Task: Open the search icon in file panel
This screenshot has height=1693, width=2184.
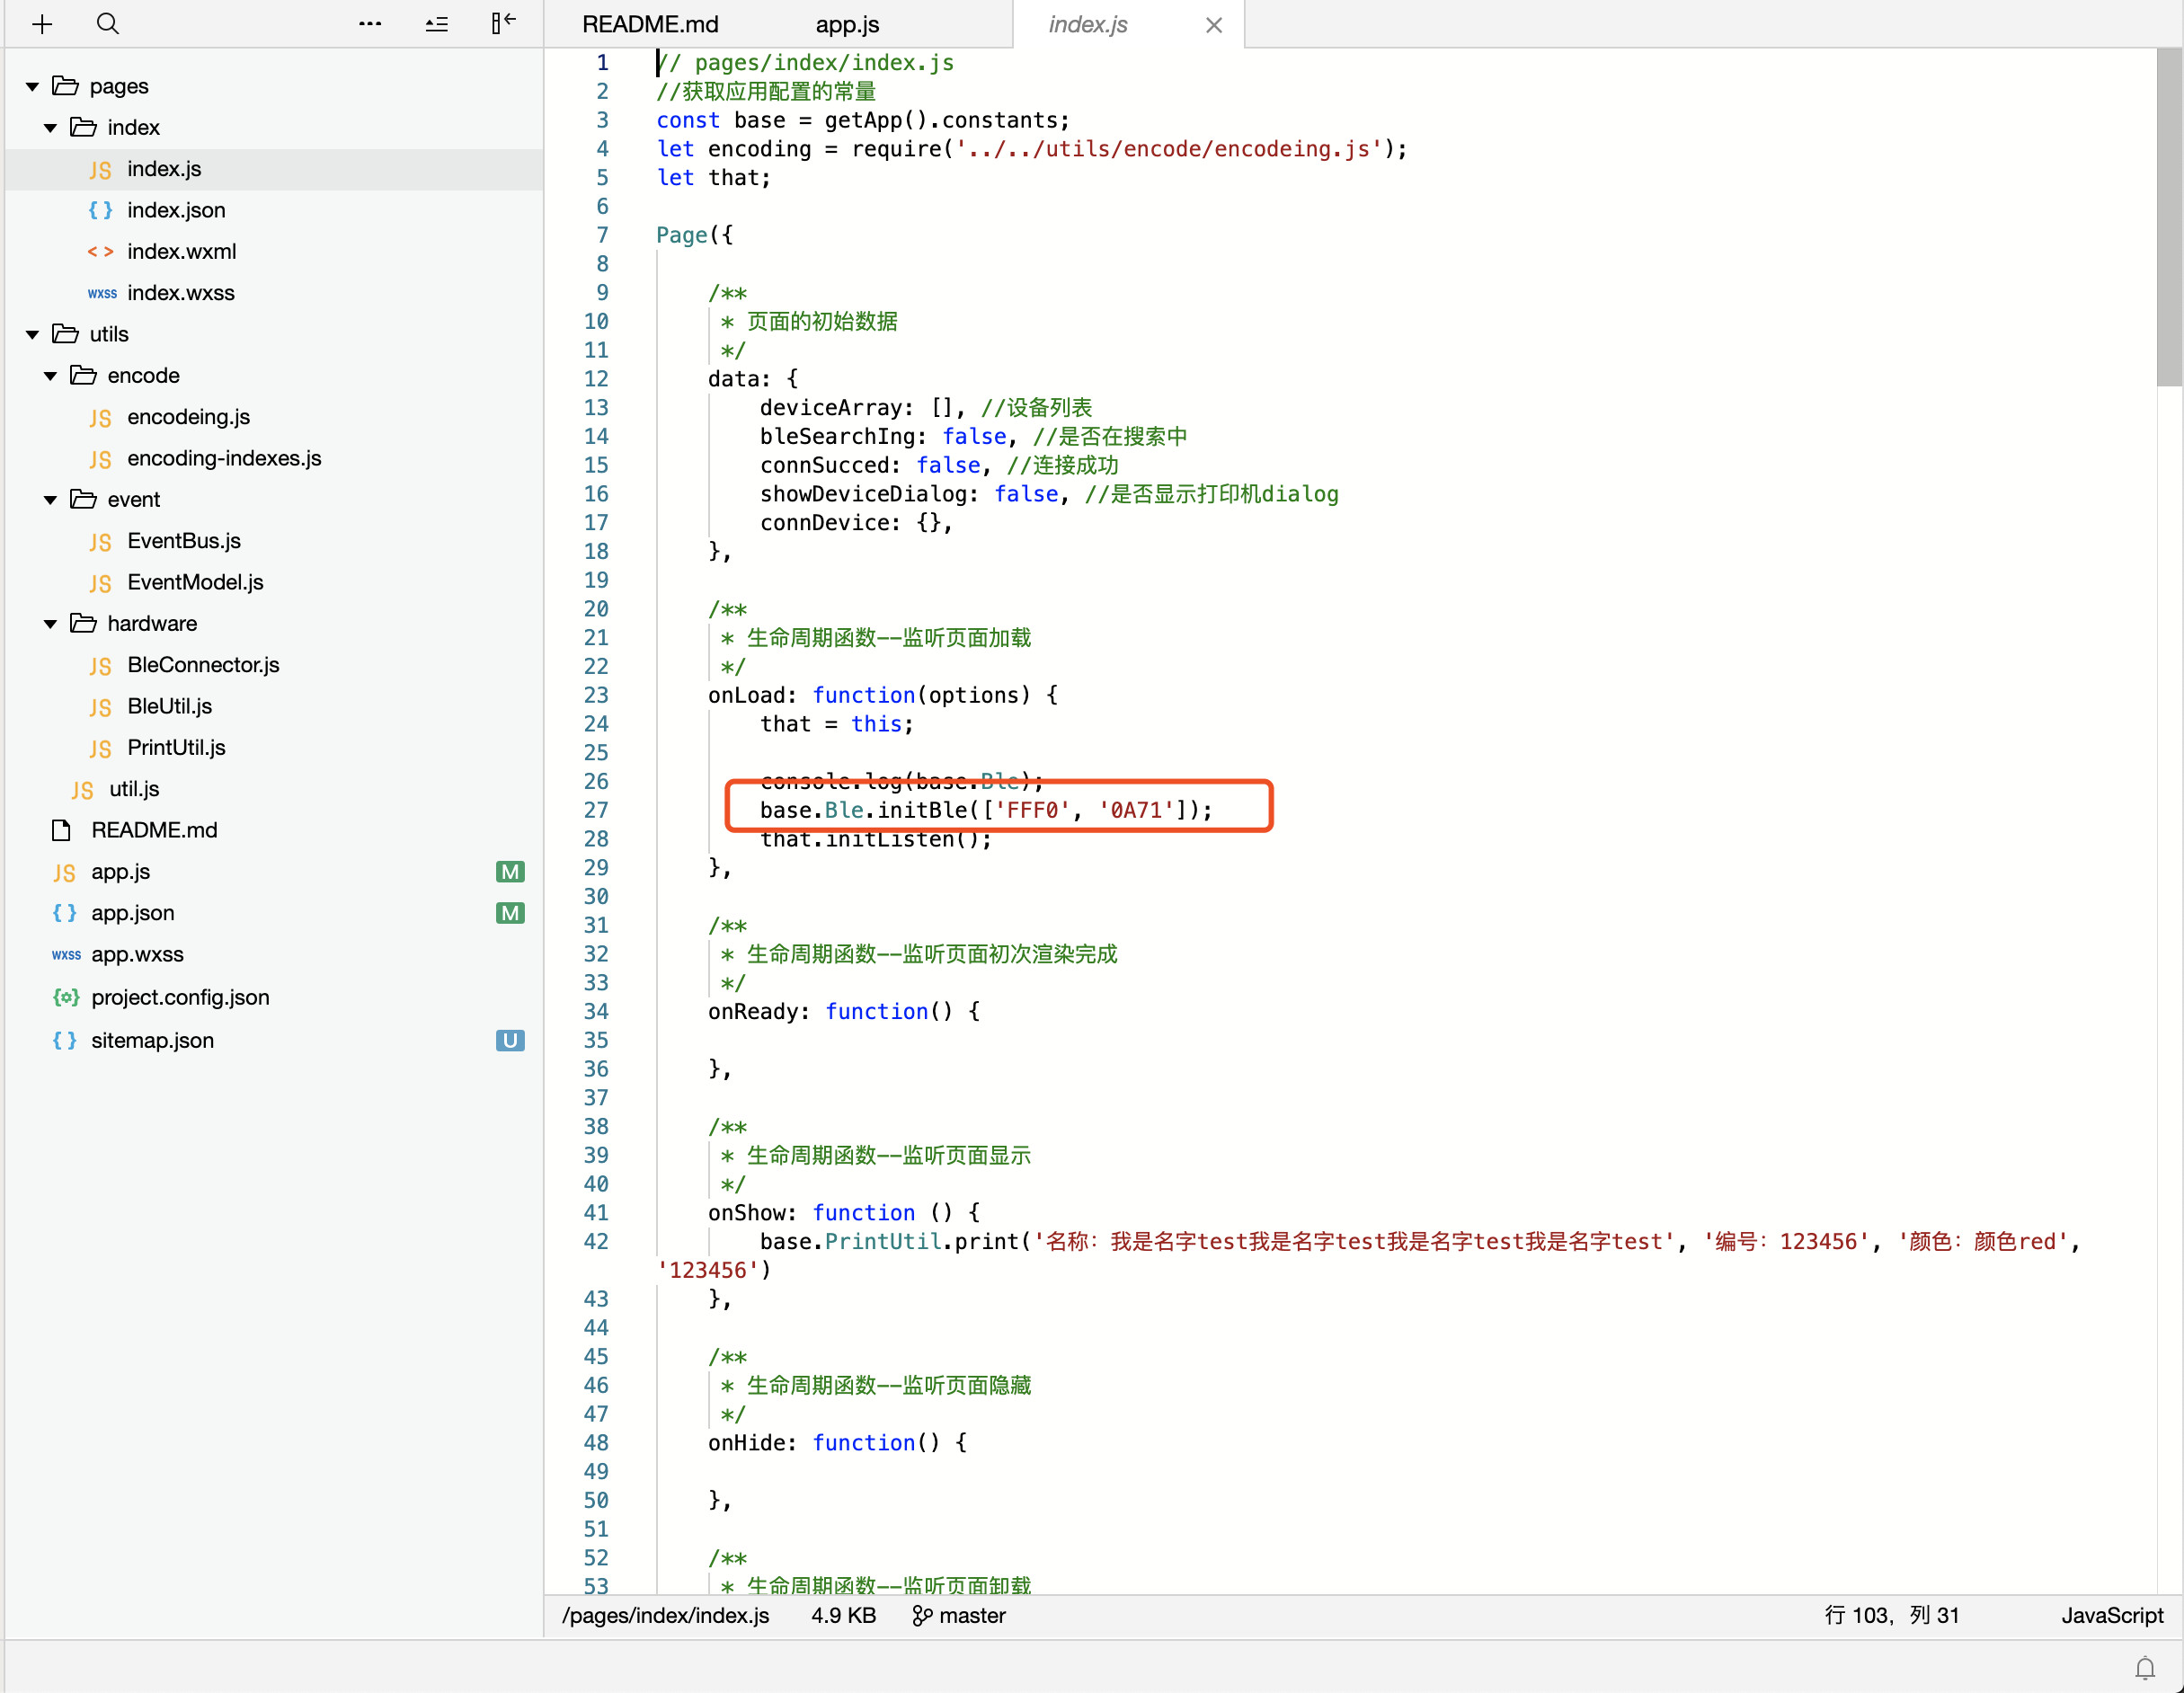Action: [108, 23]
